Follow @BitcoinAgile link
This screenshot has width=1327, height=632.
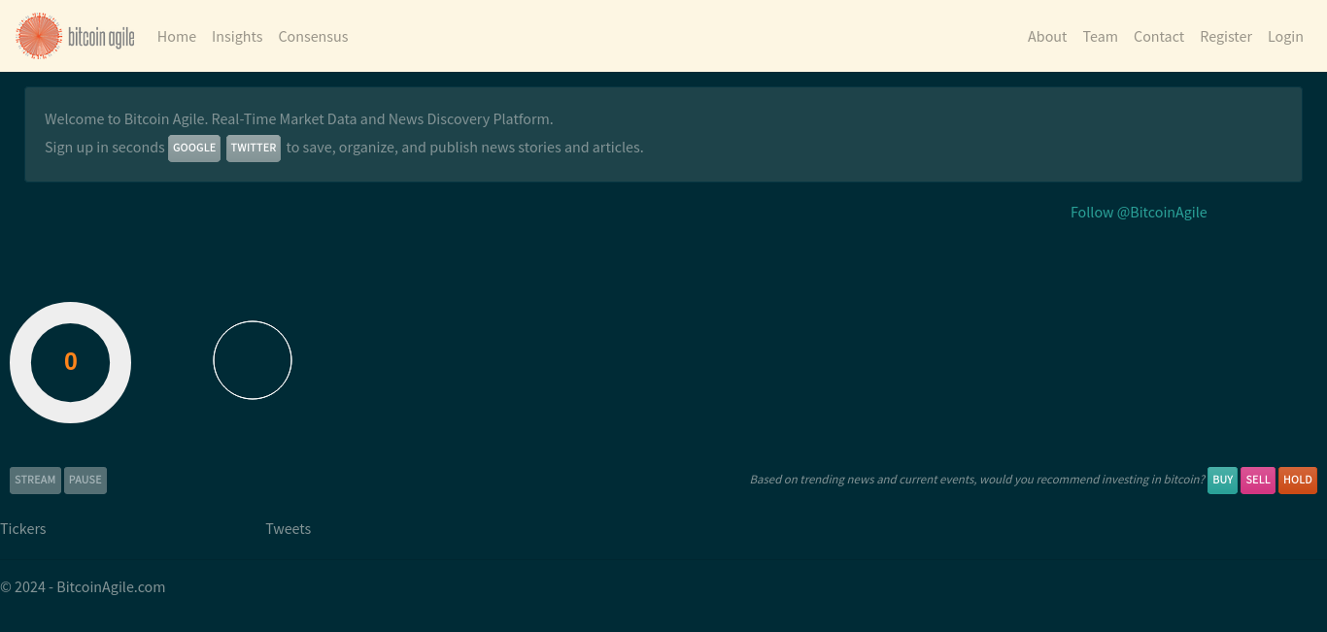point(1139,212)
